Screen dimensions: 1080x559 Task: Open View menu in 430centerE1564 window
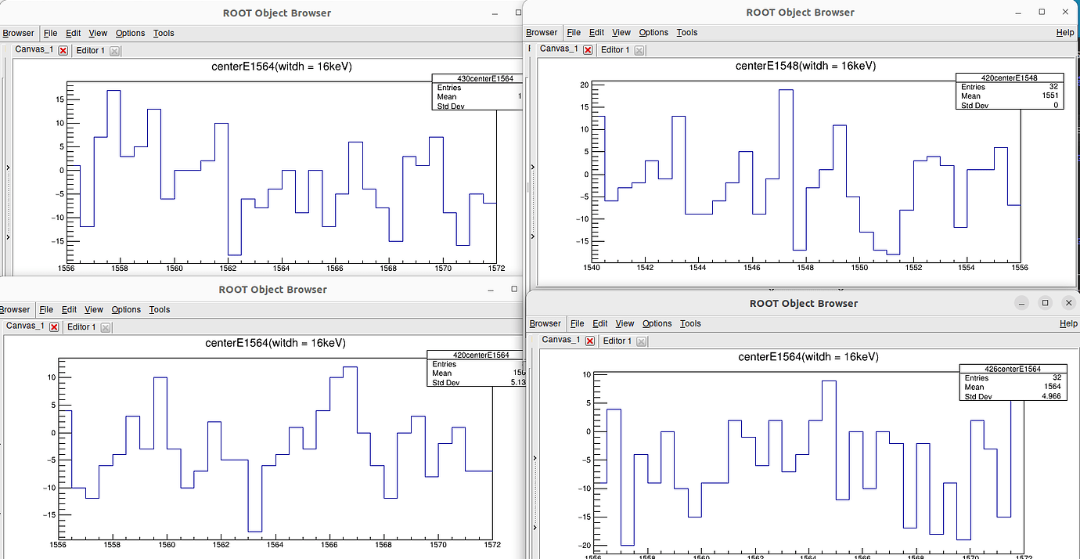pyautogui.click(x=98, y=34)
